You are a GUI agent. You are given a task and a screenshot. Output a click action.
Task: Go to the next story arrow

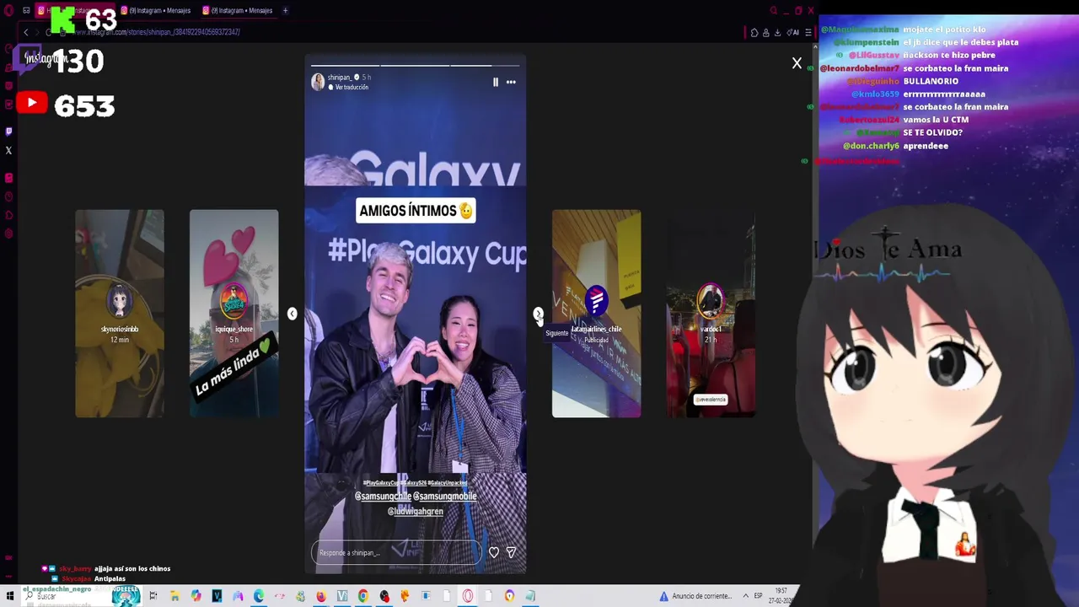coord(539,314)
